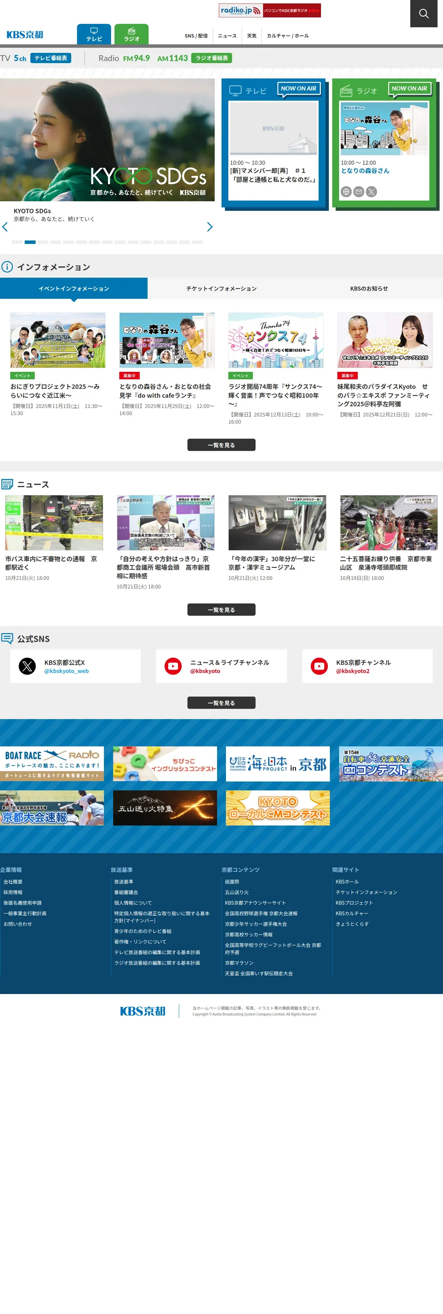Viewport: 443px width, 1314px height.
Task: Open 自転車交通安全CMコンテスト banner
Action: click(391, 764)
